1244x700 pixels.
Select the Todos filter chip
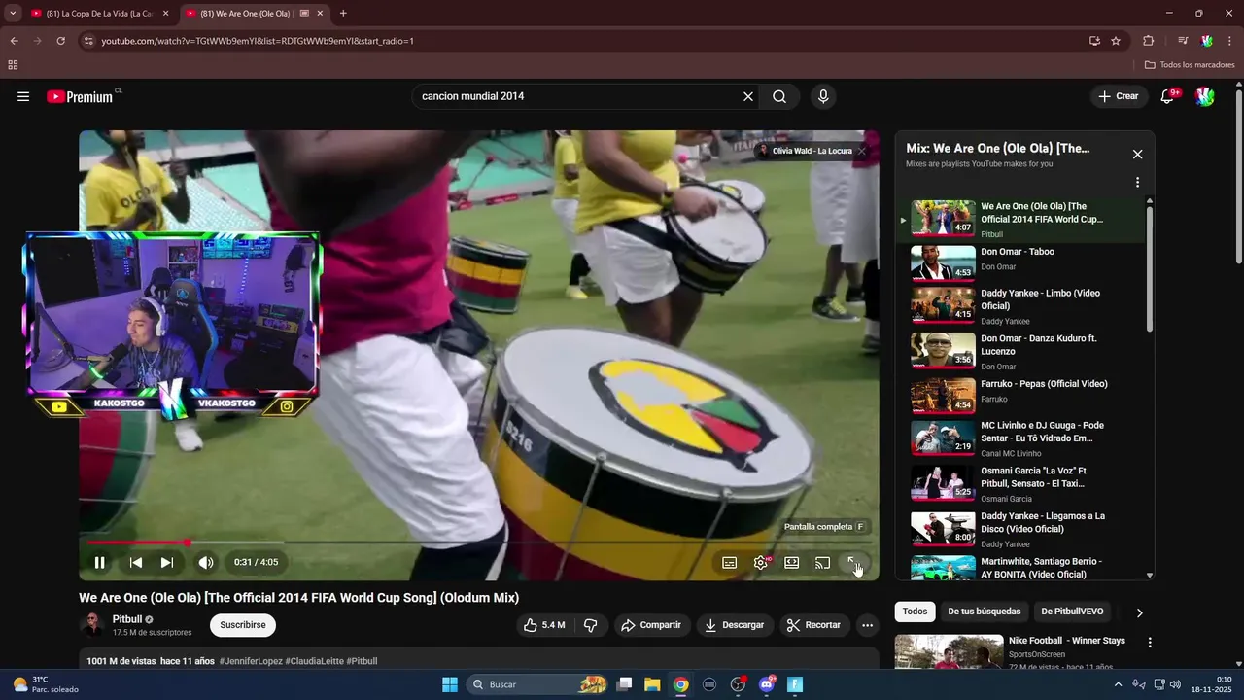pyautogui.click(x=915, y=612)
